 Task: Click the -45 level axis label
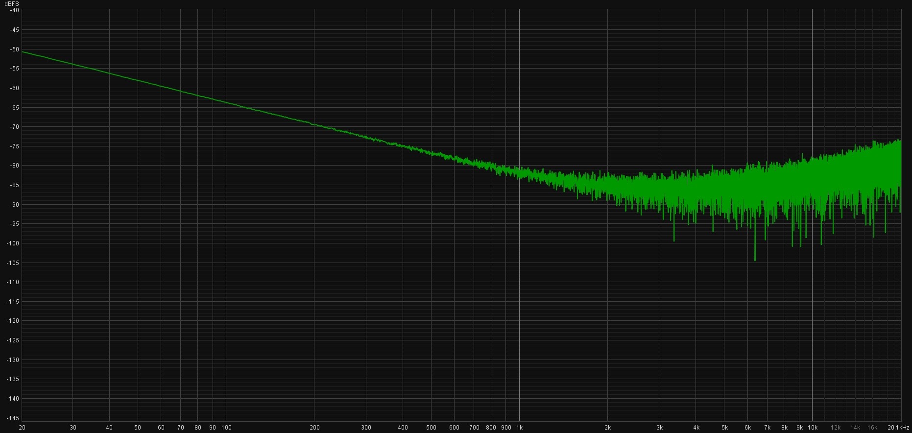click(14, 30)
